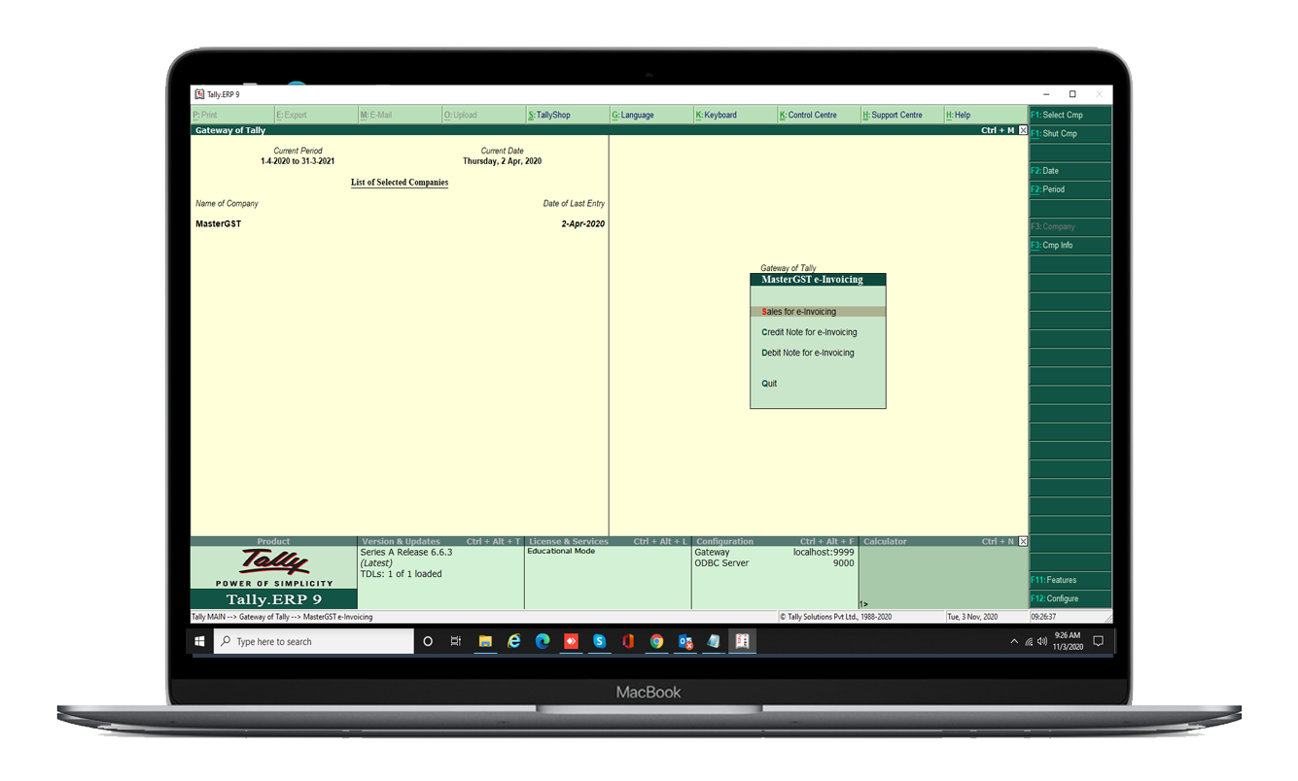The image size is (1298, 781).
Task: Click F1: Shut Cmp side button
Action: (1070, 134)
